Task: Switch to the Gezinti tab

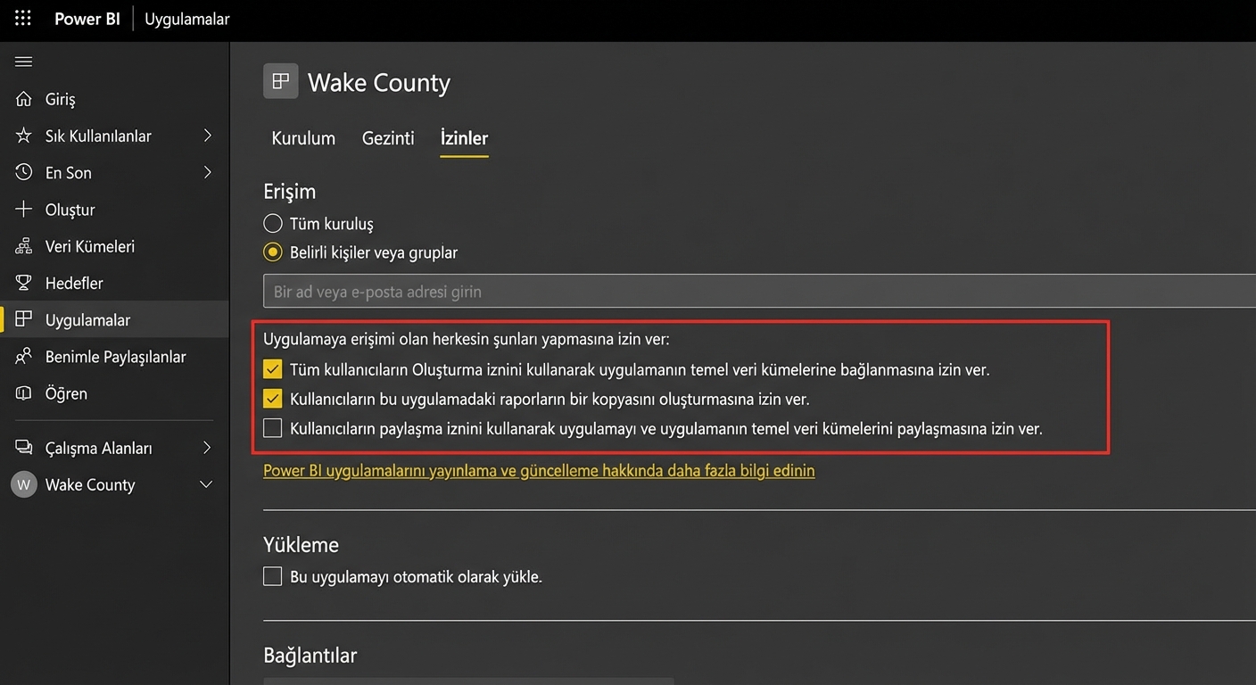Action: (388, 138)
